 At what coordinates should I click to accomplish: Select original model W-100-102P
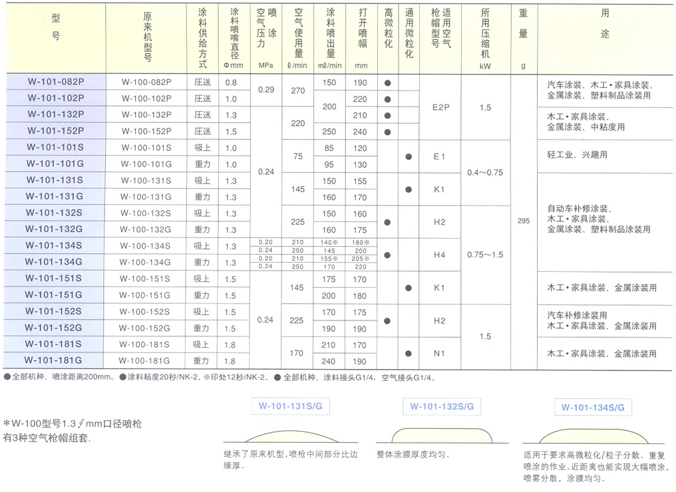click(146, 98)
